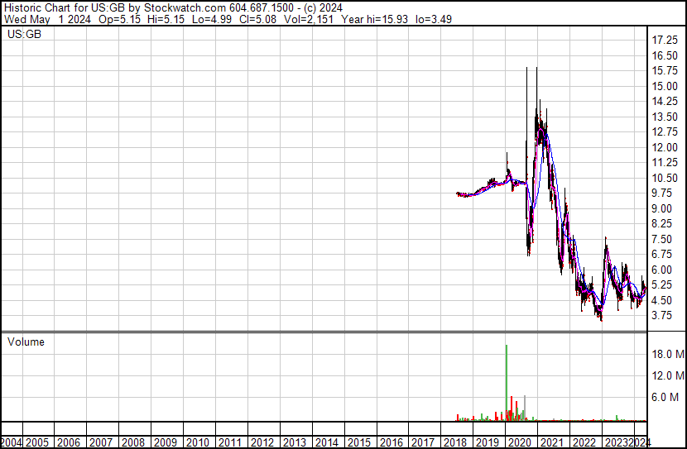Click the 2019 year label on time axis

click(488, 442)
